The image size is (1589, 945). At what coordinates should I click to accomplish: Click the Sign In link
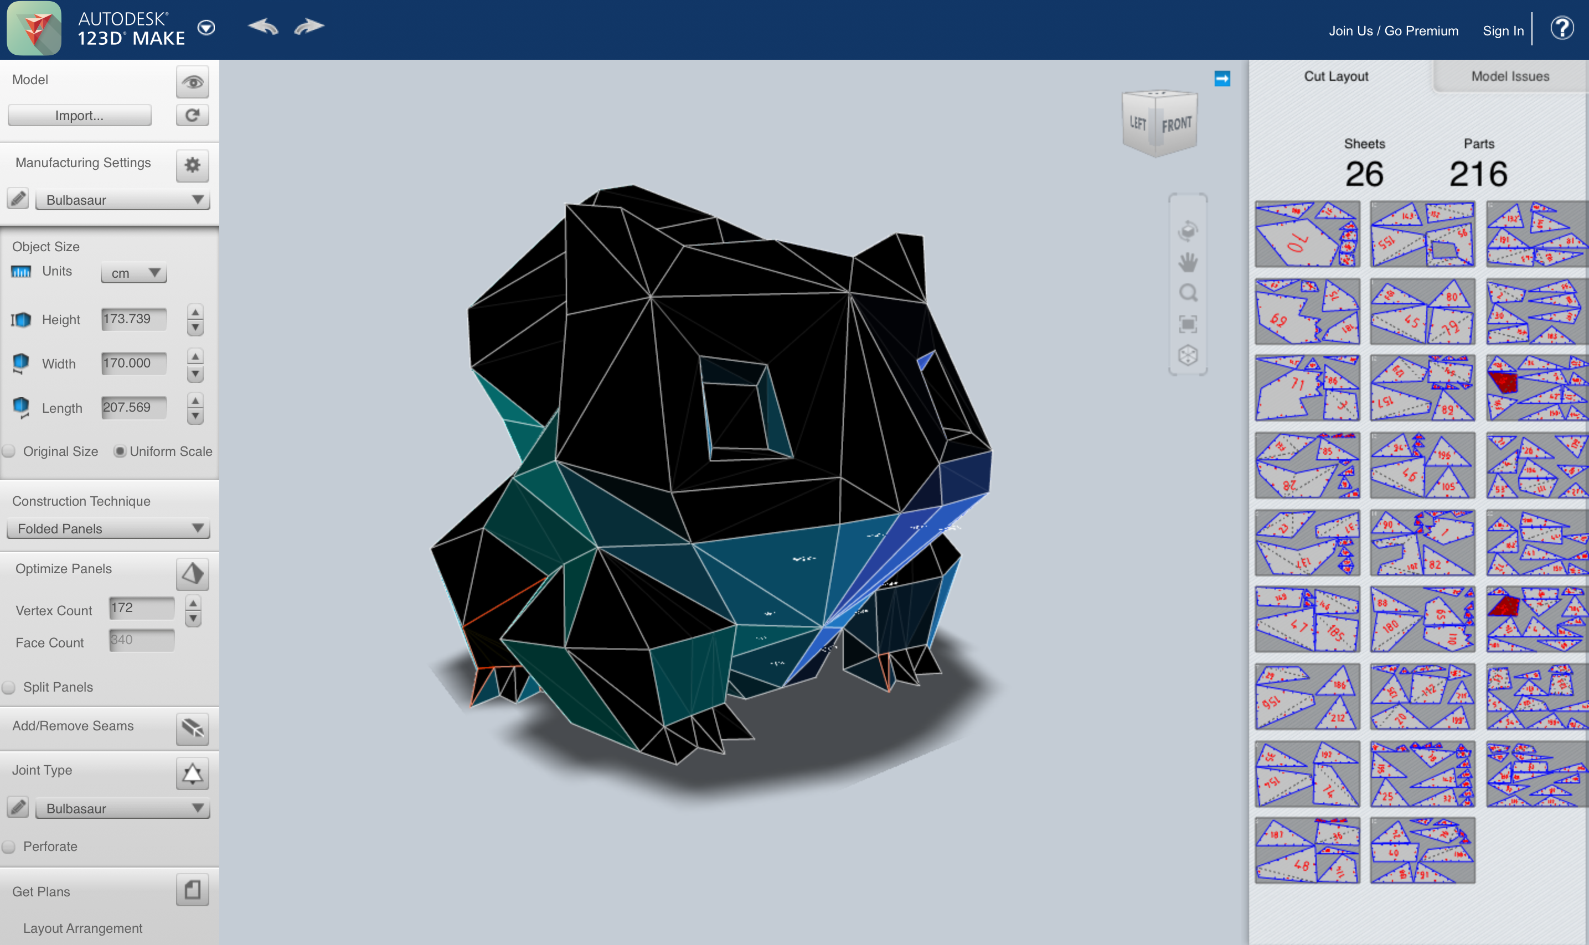pyautogui.click(x=1502, y=30)
